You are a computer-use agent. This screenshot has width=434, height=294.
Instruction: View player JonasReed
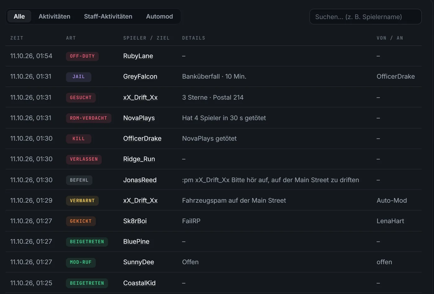pos(140,180)
